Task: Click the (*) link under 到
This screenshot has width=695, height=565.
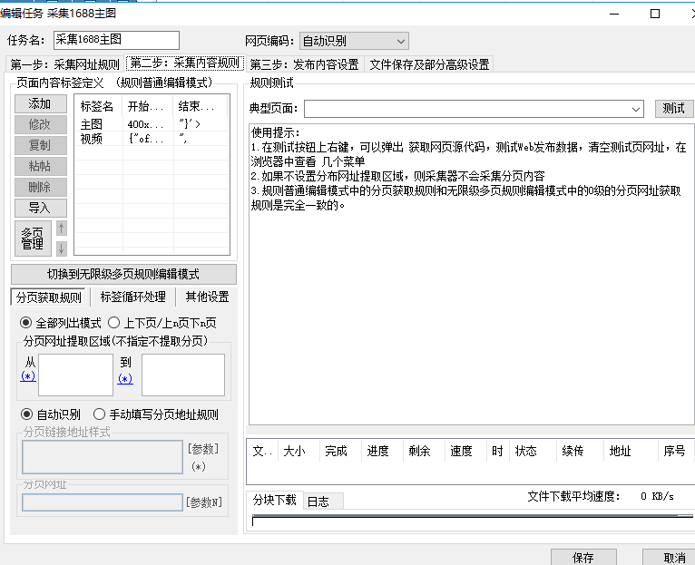Action: pyautogui.click(x=125, y=379)
